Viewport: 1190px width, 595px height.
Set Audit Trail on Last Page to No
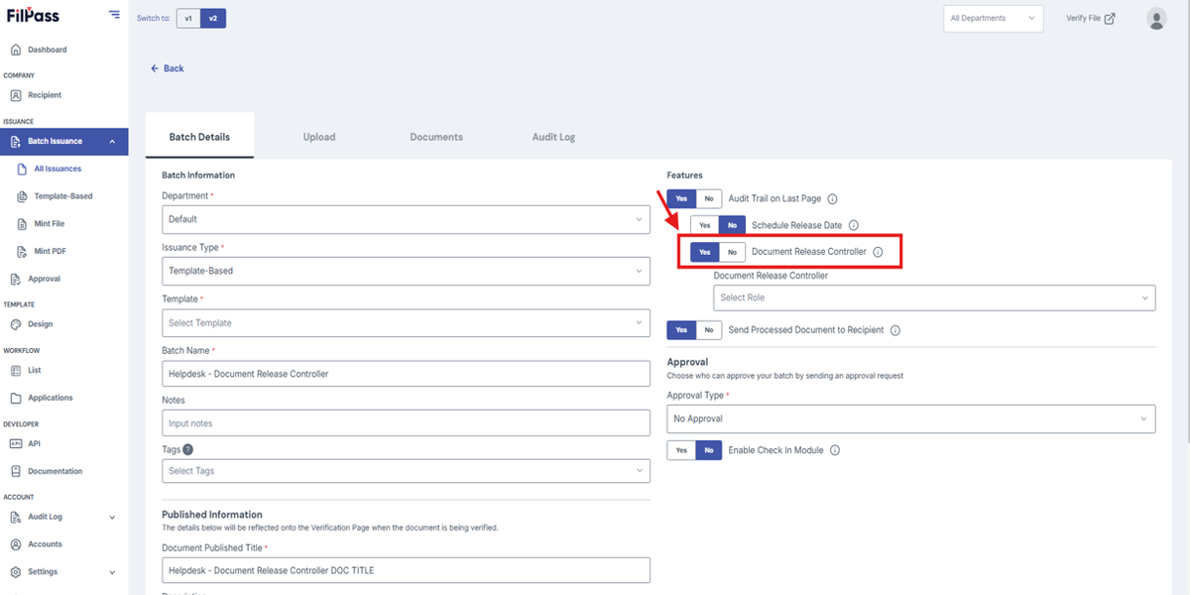pyautogui.click(x=709, y=198)
